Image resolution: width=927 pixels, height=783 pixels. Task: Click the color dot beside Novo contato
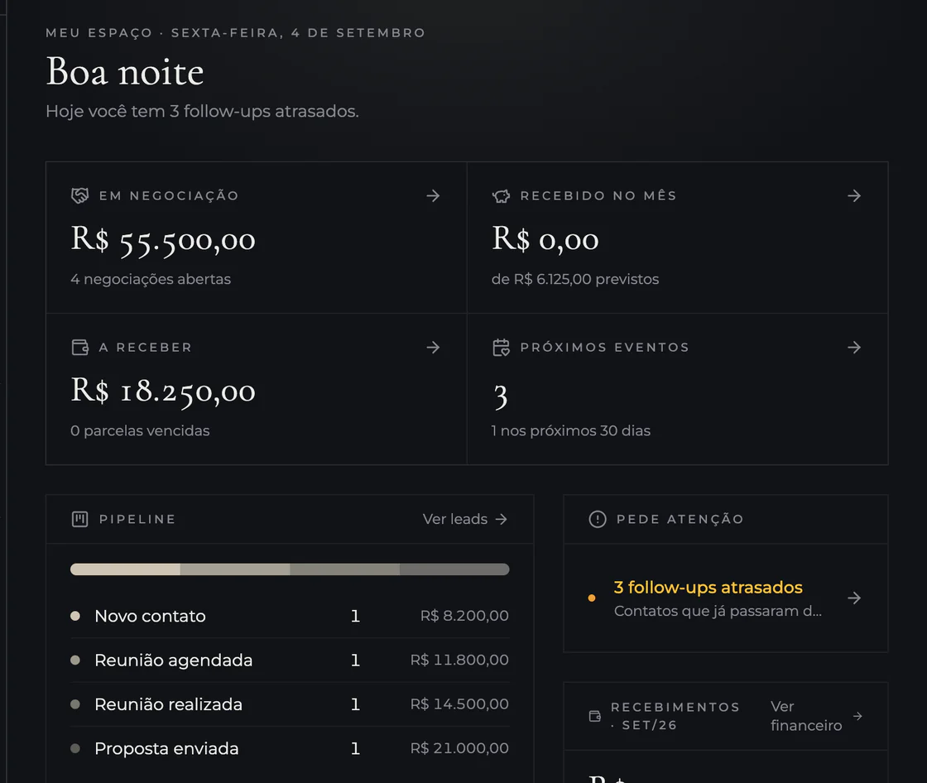click(x=75, y=617)
